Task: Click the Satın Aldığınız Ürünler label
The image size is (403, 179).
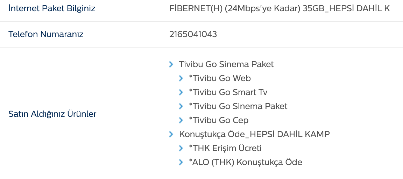Action: [52, 114]
